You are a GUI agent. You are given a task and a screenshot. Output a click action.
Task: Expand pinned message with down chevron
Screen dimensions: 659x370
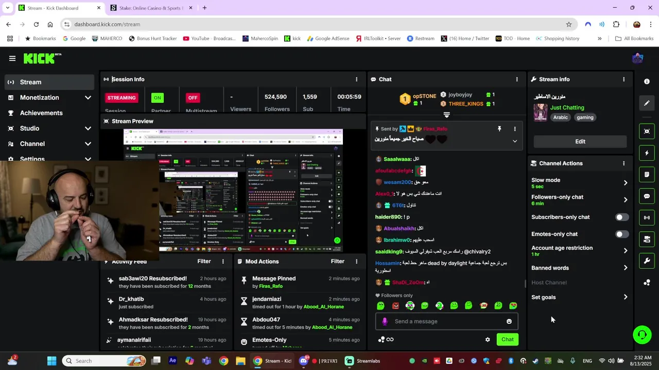514,141
